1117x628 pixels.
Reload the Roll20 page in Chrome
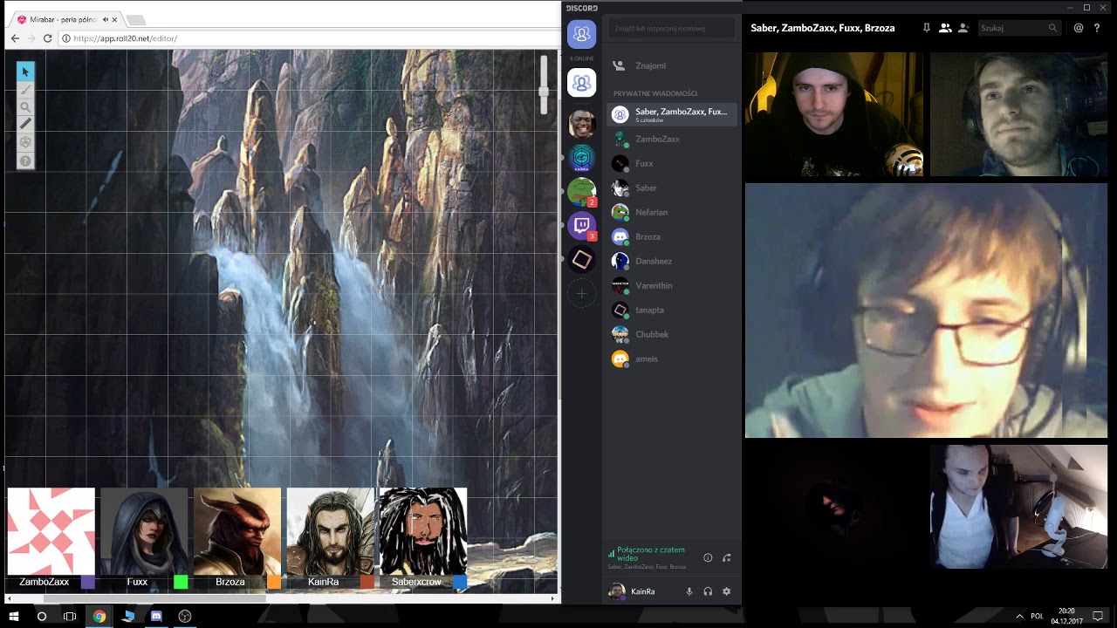(x=47, y=38)
